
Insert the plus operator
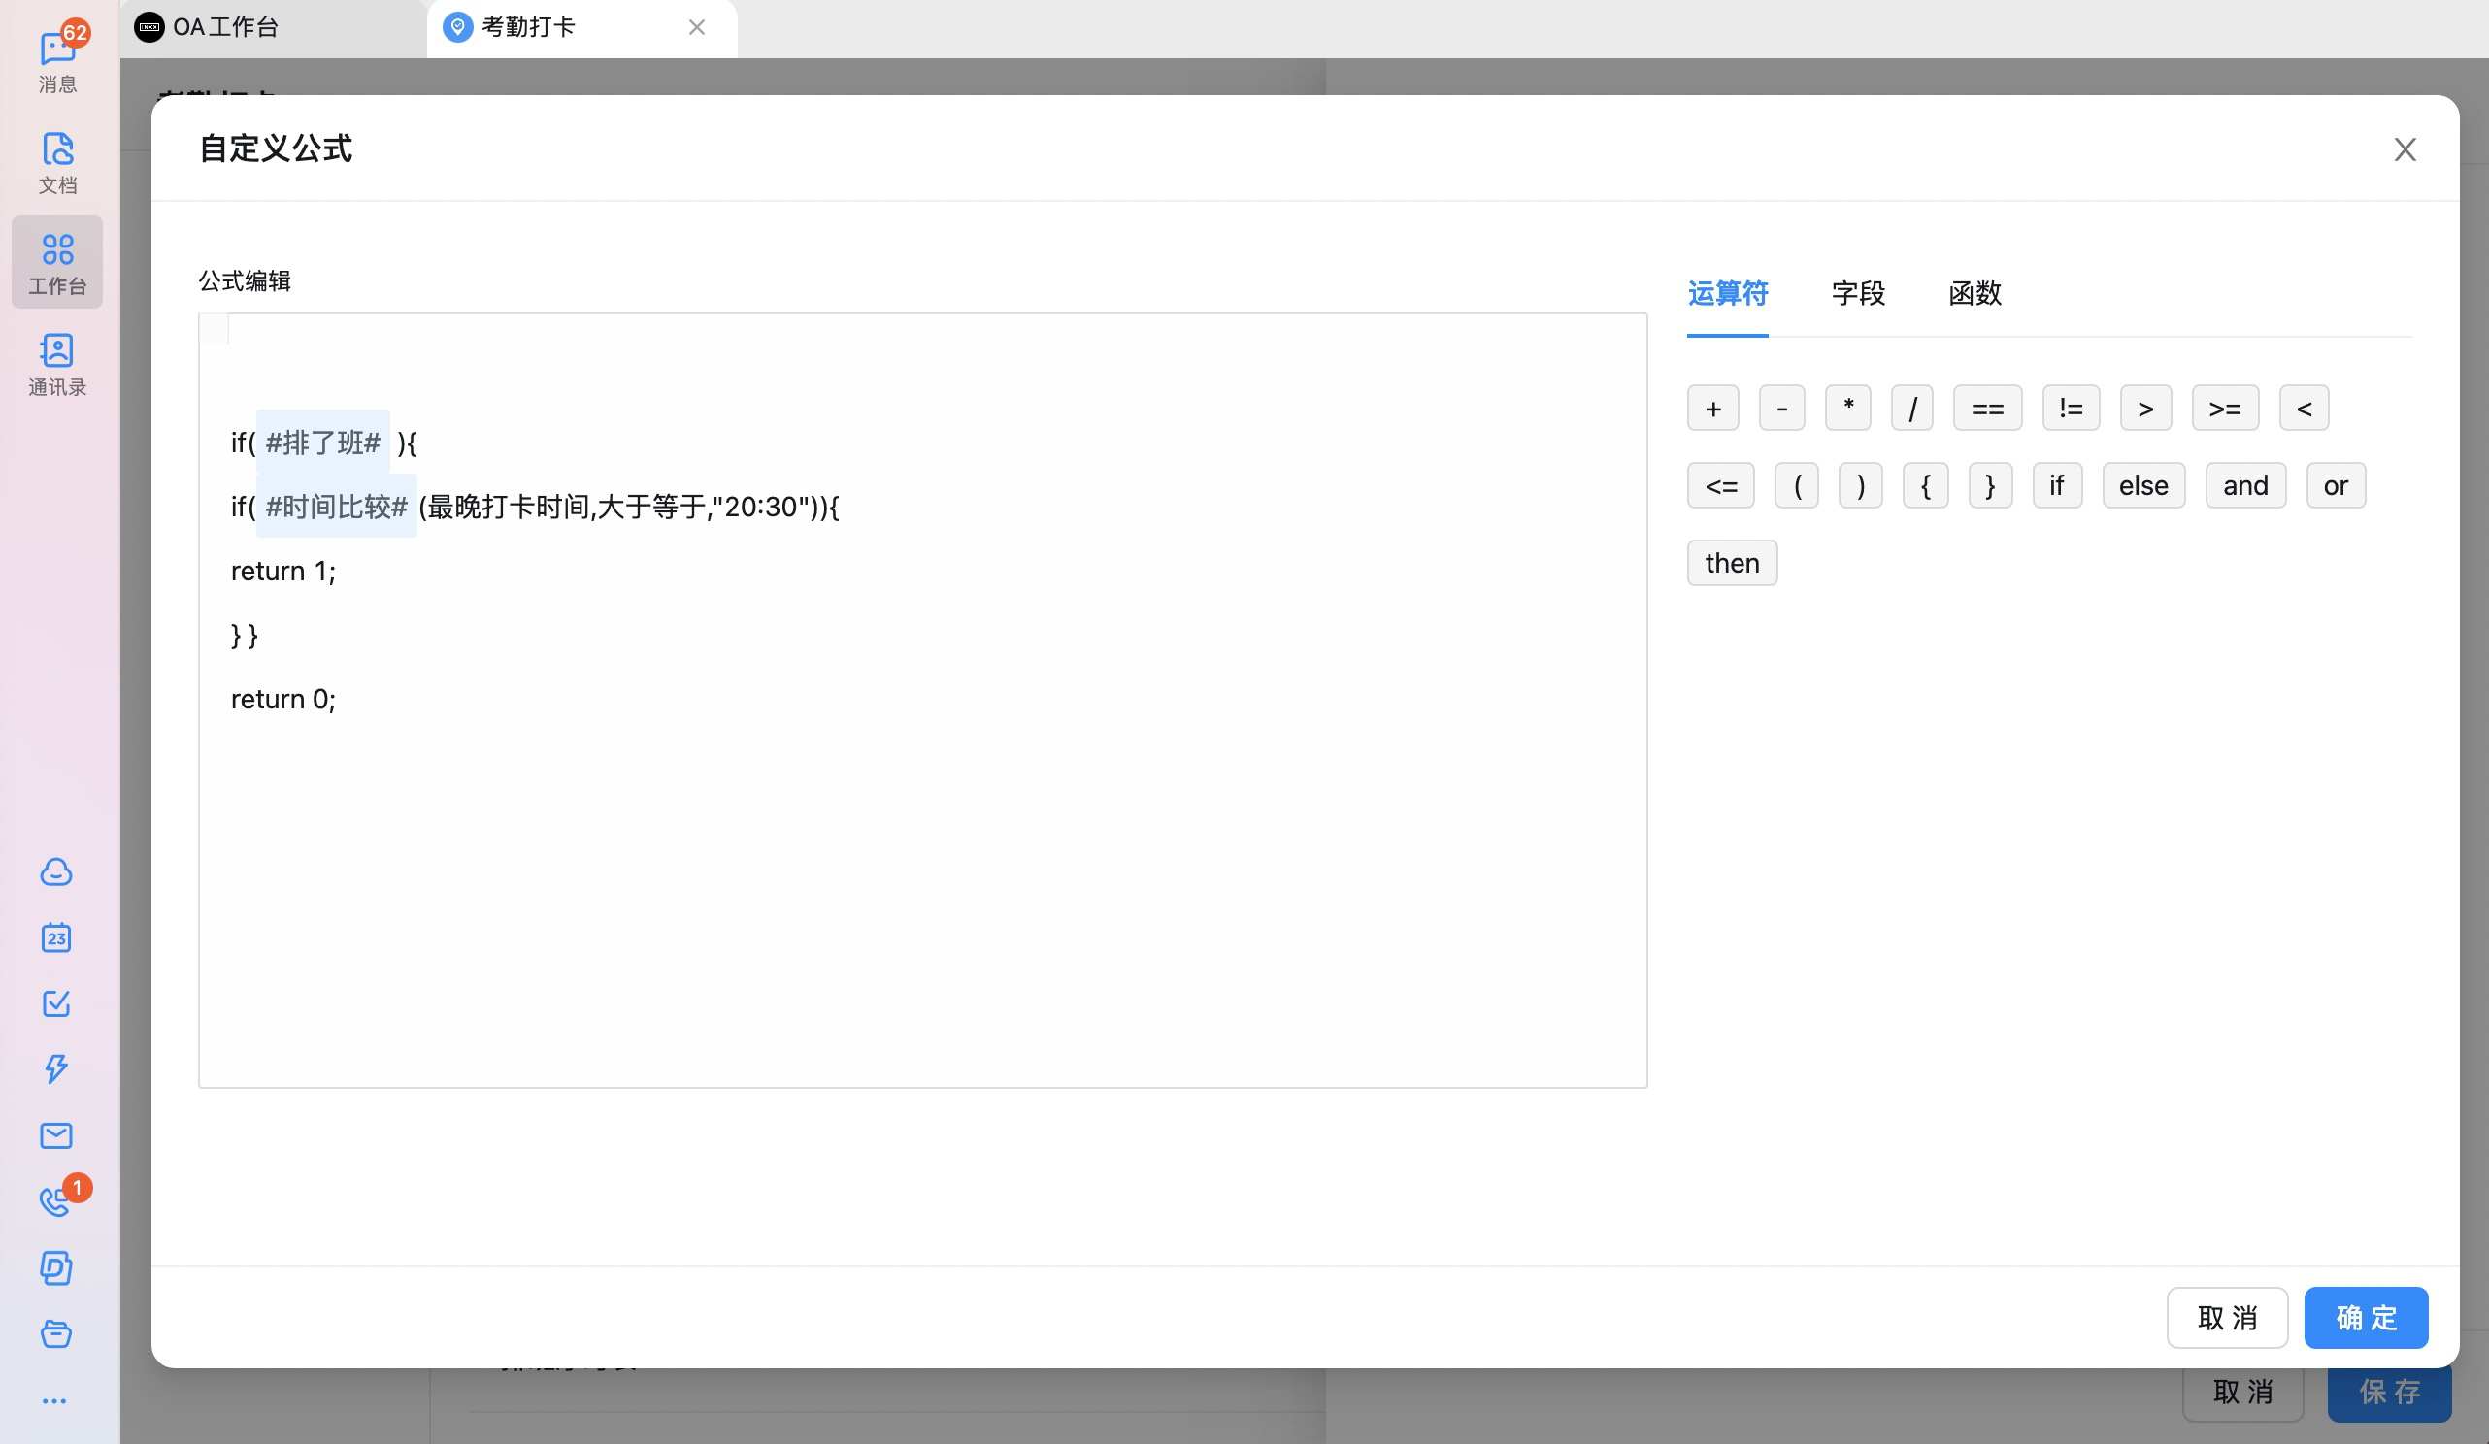[1712, 408]
